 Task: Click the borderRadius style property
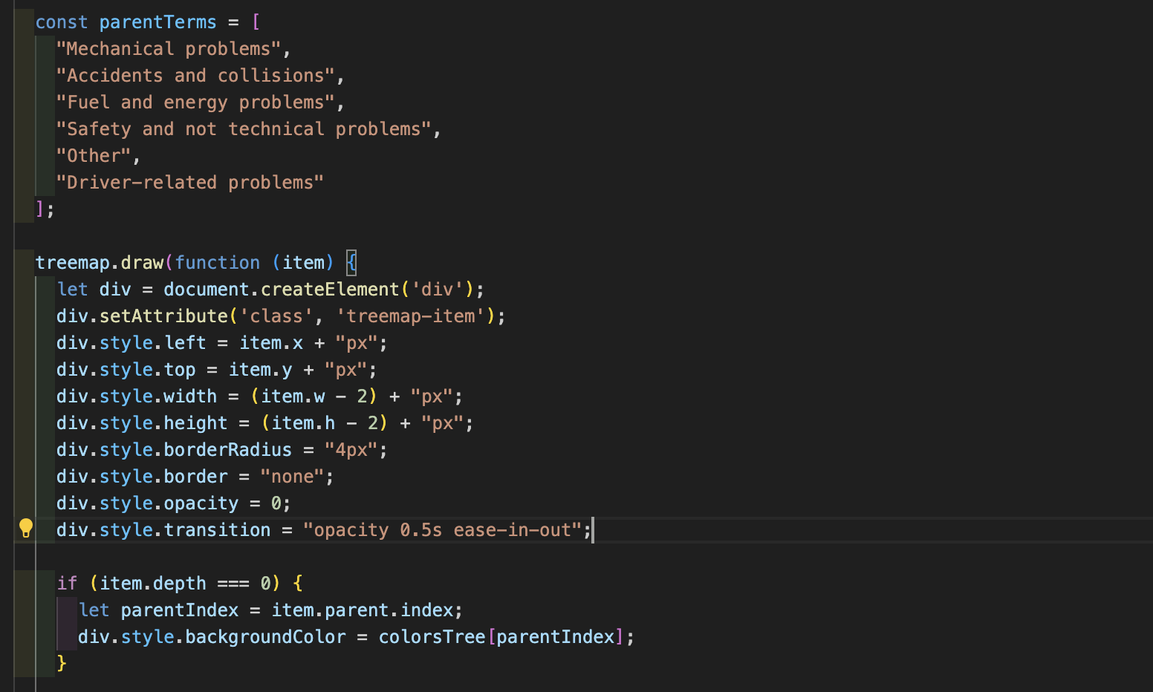[x=227, y=450]
